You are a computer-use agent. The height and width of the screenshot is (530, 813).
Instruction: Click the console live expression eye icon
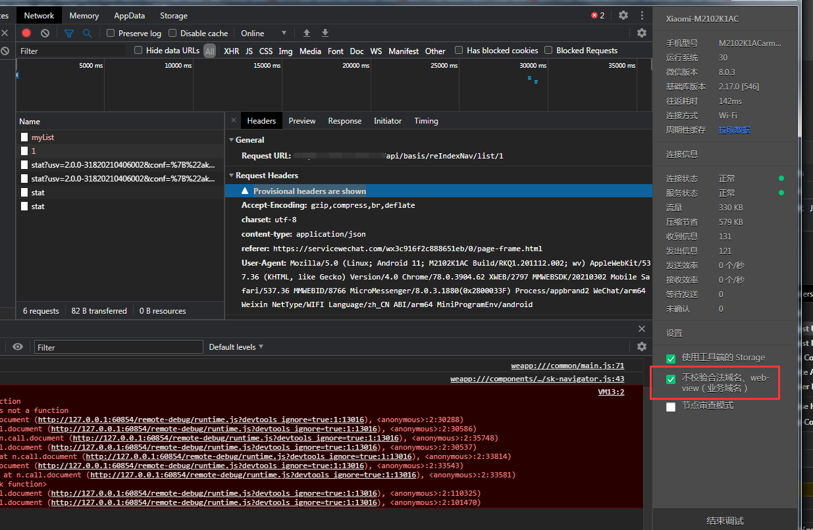pyautogui.click(x=18, y=347)
